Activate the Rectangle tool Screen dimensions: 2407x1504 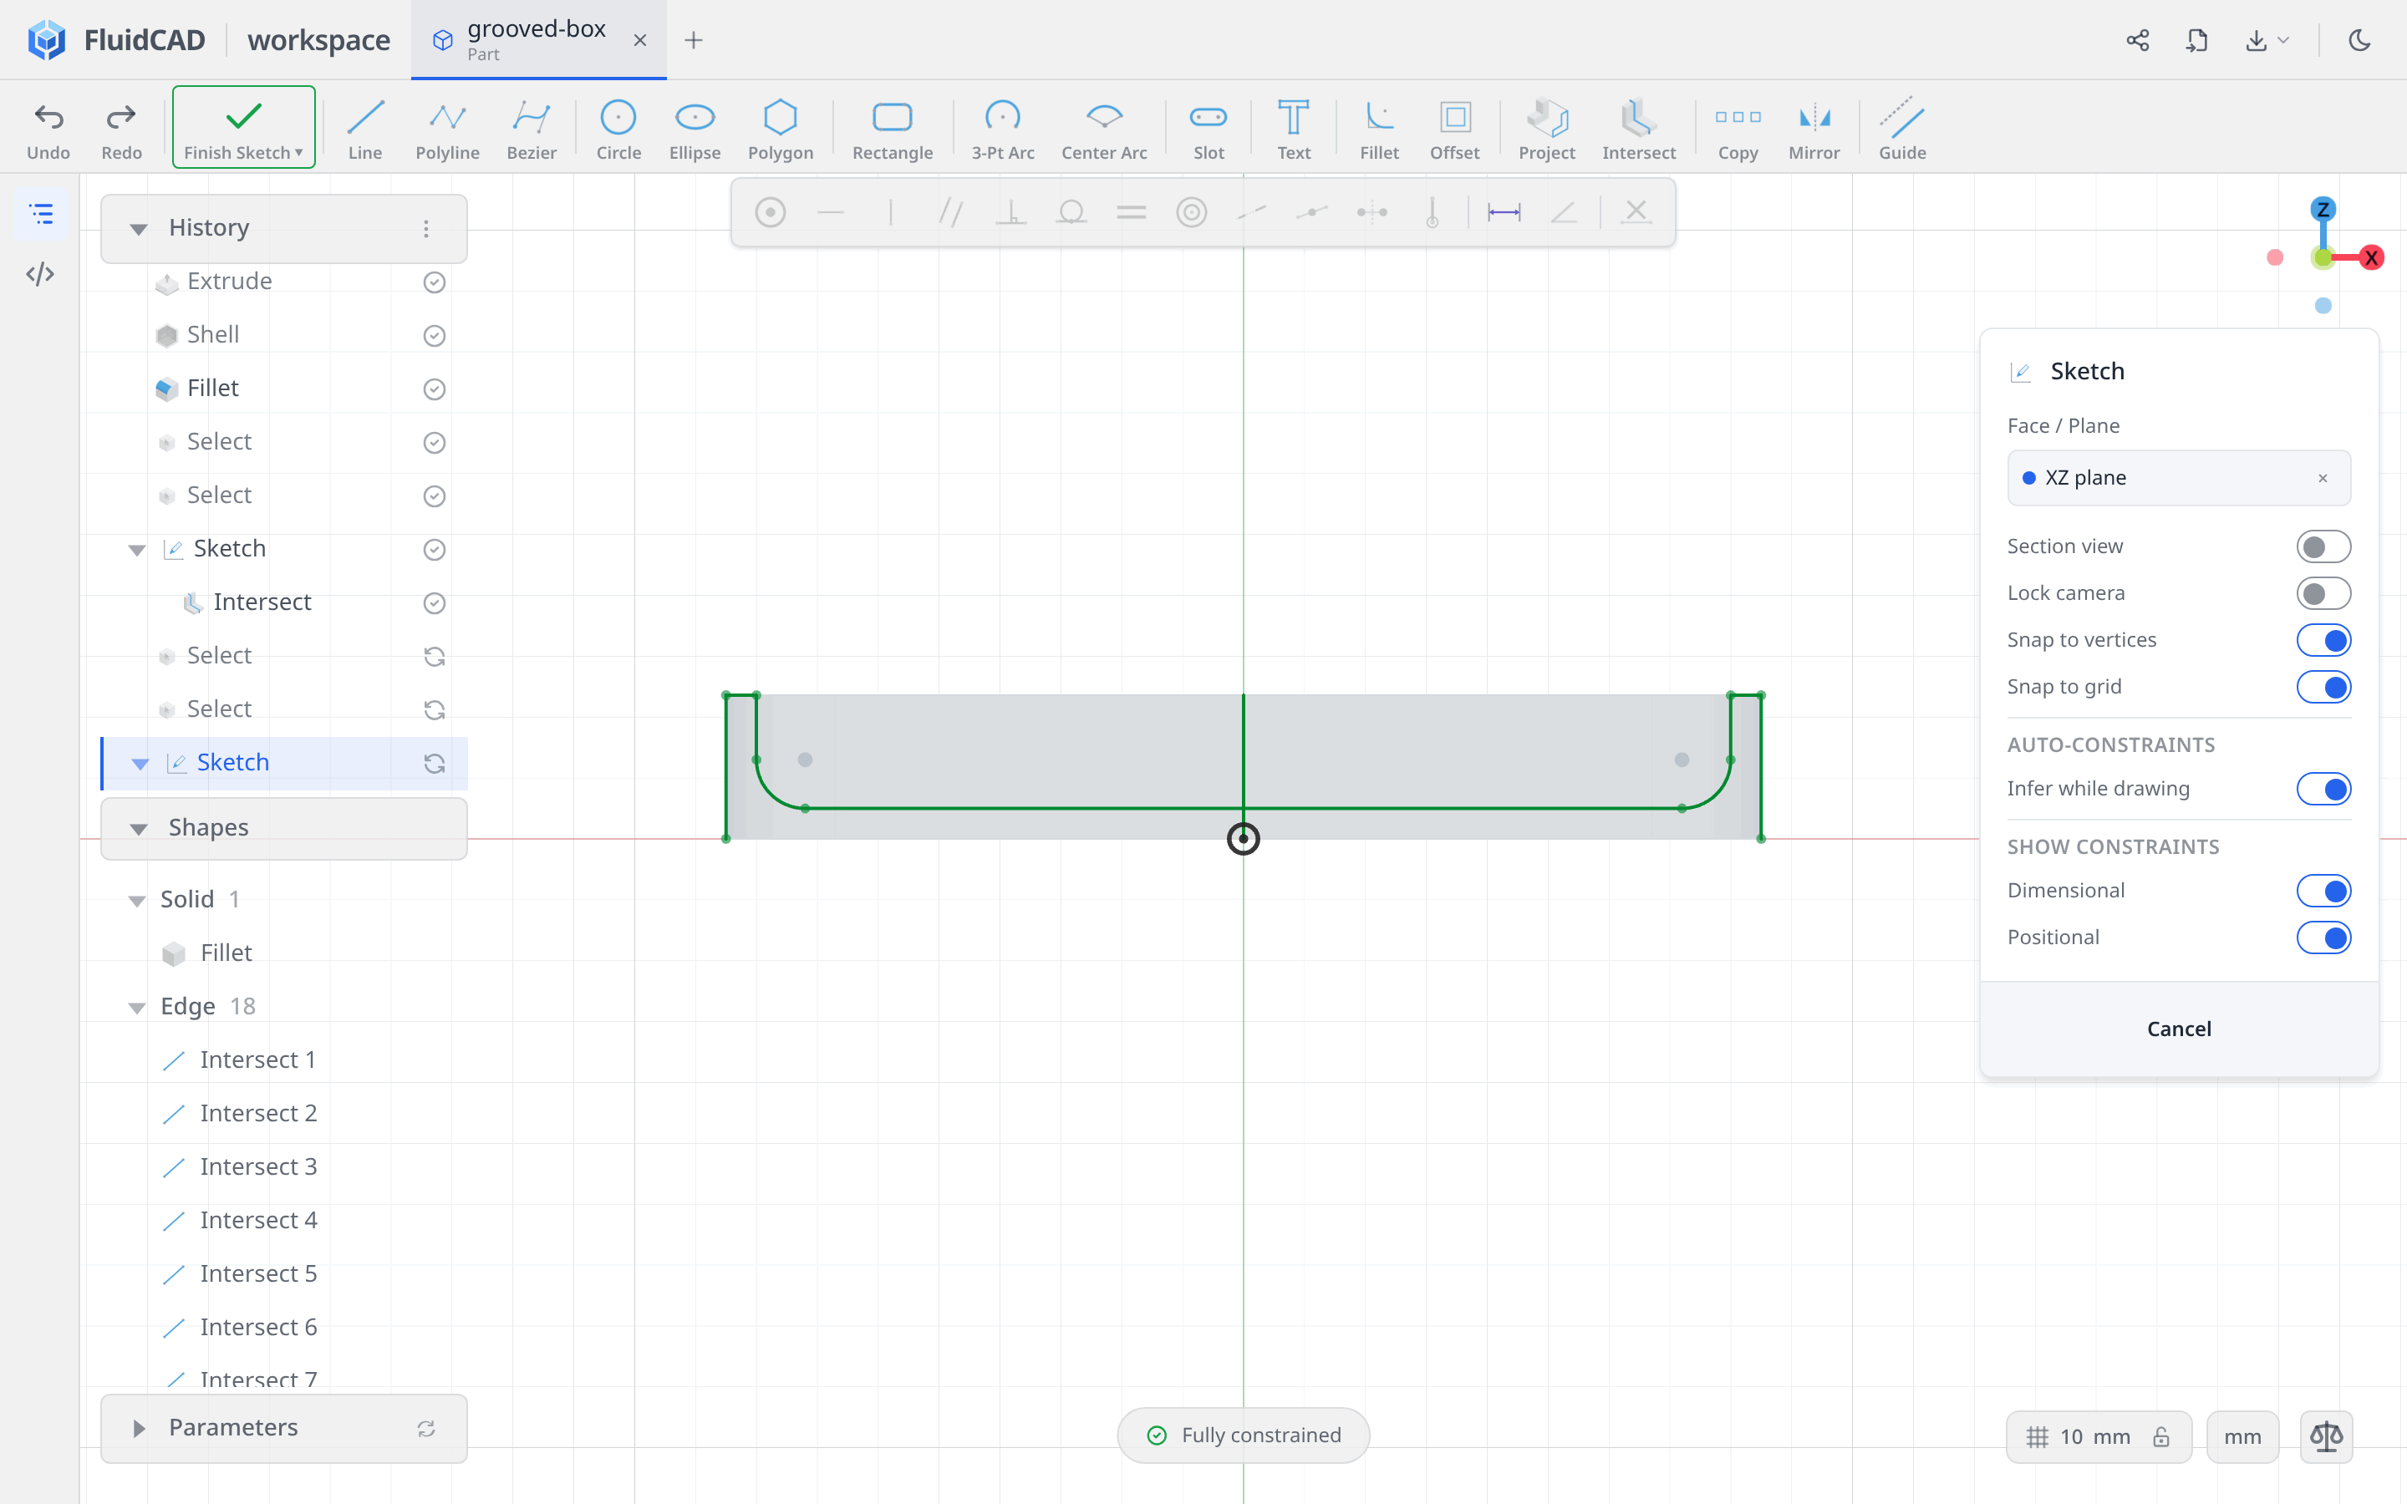point(893,130)
